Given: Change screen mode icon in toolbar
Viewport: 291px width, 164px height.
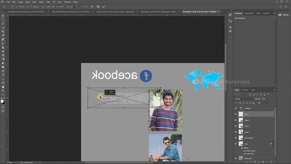Looking at the screenshot, I should click(3, 111).
